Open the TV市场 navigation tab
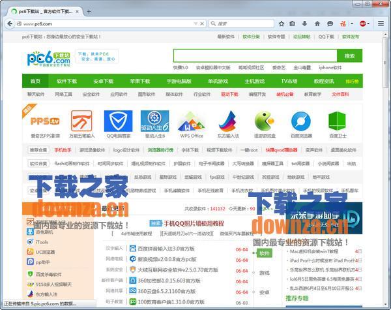 (x=289, y=81)
